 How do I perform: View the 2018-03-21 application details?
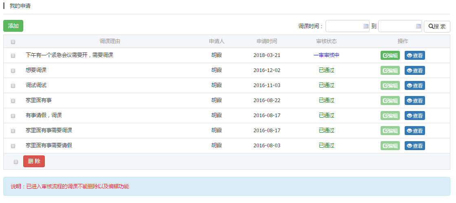pyautogui.click(x=414, y=56)
